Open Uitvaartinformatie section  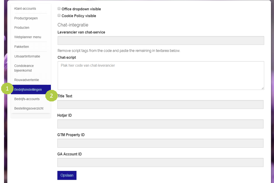coord(27,56)
